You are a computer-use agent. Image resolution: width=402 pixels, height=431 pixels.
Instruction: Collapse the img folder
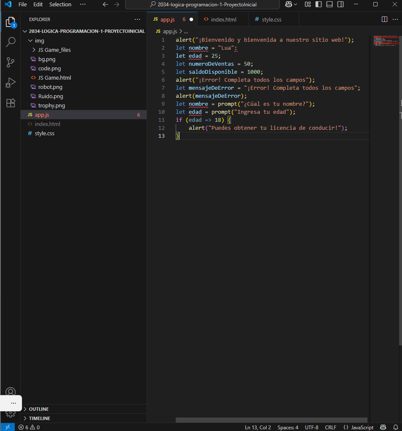pyautogui.click(x=84, y=41)
